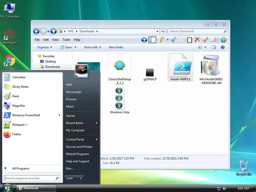256x192 pixels.
Task: Launch Firefox from the Start menu
Action: click(32, 134)
